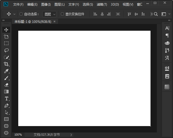Align bottom edges in options bar
This screenshot has width=173, height=138.
(x=143, y=14)
